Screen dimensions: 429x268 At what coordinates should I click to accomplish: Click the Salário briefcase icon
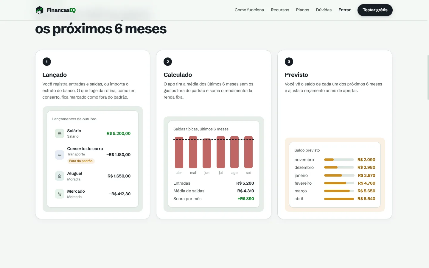coord(60,133)
